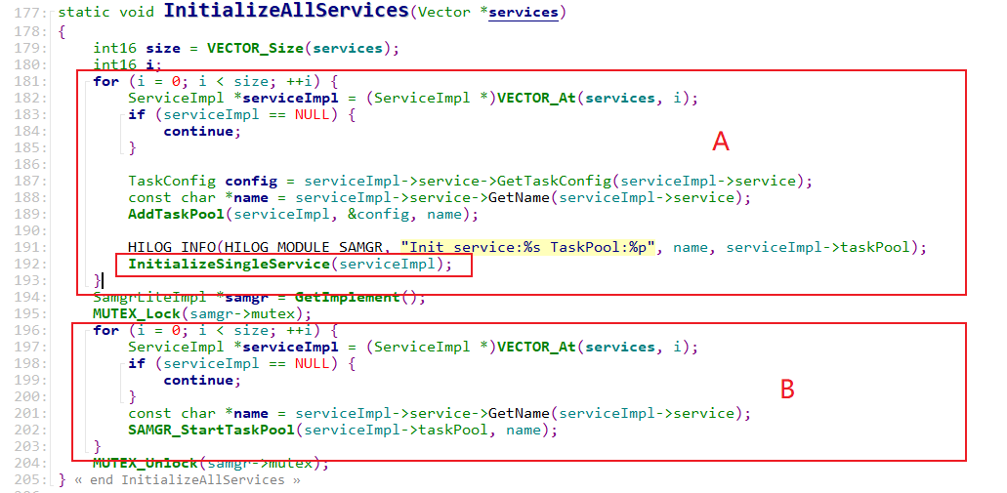Click the AddTaskPool call on line 189
Viewport: 1007px width, 493px height.
point(176,215)
